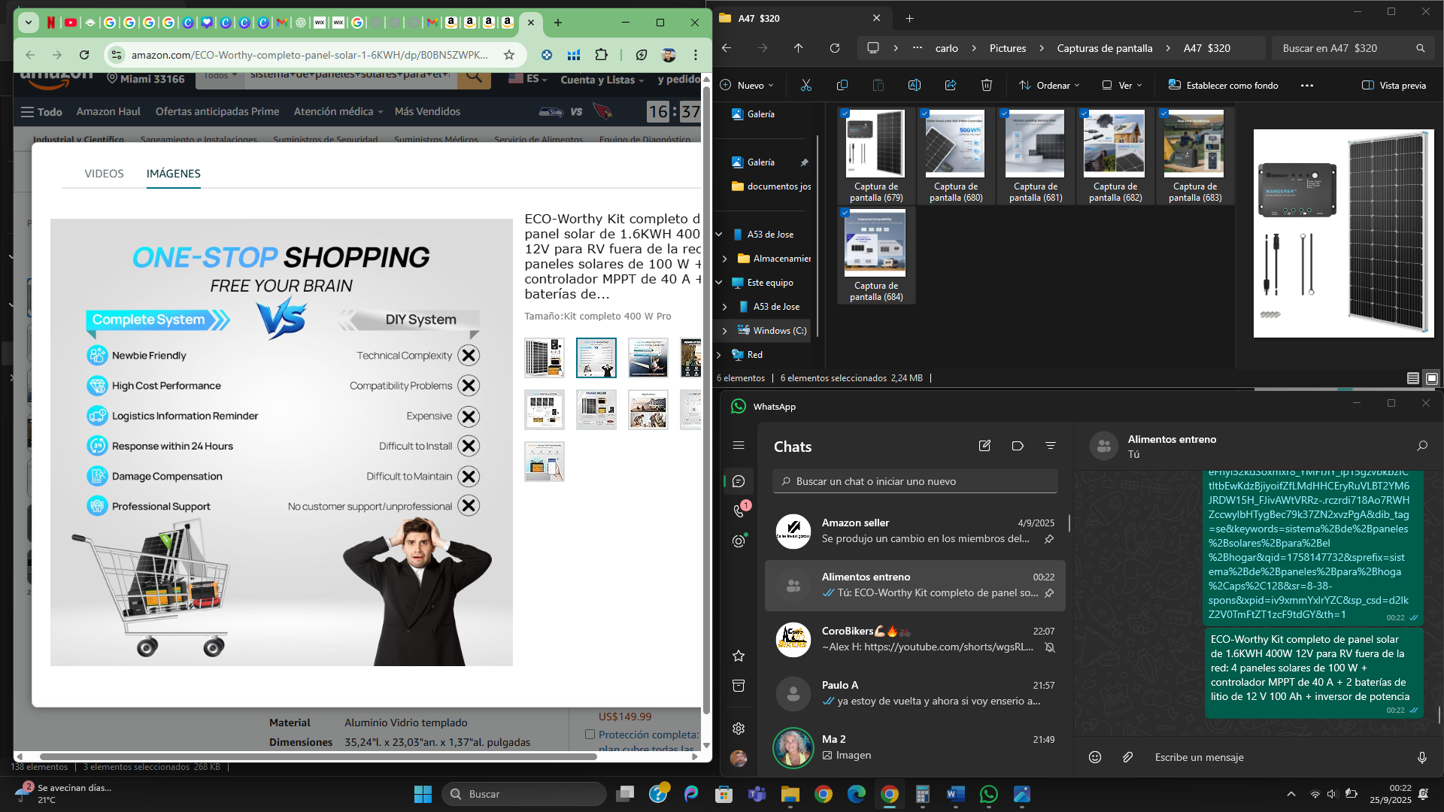
Task: Click the delete trash icon in Explorer
Action: pos(986,85)
